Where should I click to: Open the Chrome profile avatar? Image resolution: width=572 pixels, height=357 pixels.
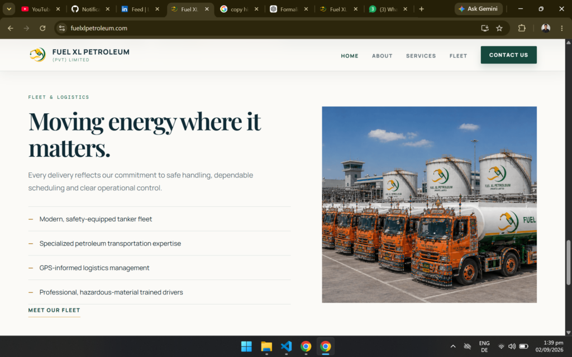point(546,28)
